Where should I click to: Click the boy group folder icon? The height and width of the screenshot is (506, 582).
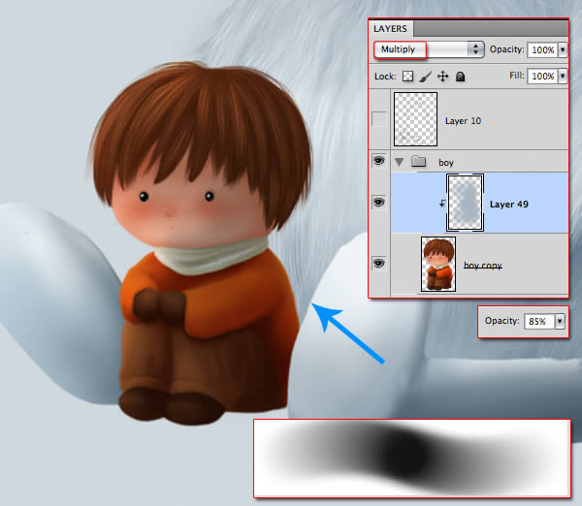418,161
